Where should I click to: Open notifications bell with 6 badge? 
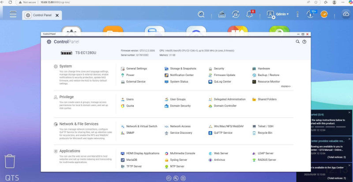click(x=249, y=15)
